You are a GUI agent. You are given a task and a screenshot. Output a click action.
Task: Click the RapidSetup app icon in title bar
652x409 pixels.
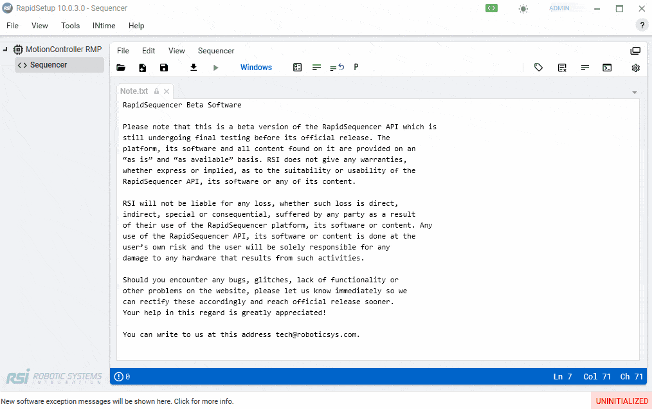(x=7, y=8)
